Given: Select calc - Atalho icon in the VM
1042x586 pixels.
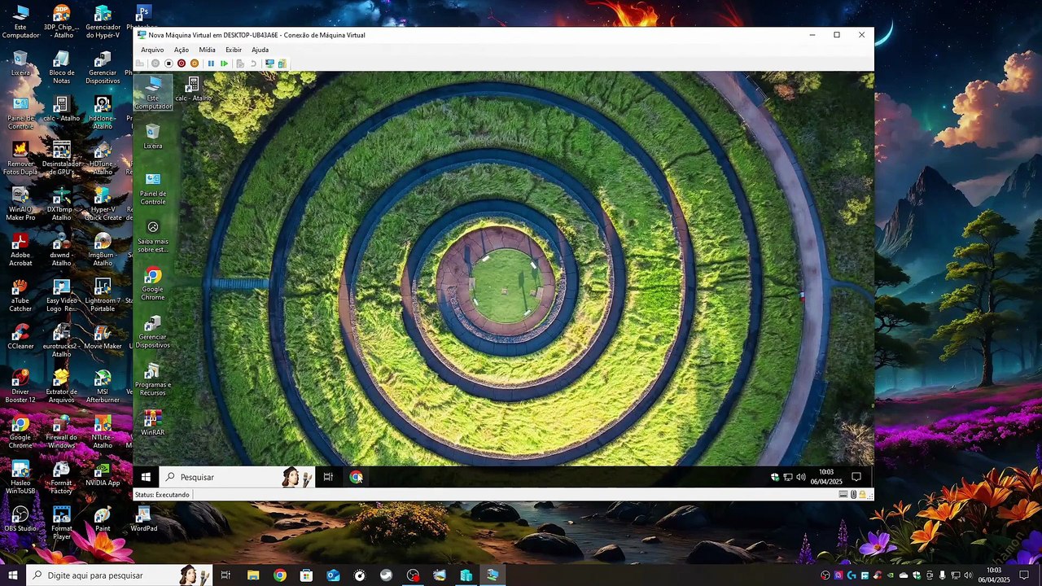Looking at the screenshot, I should click(193, 89).
